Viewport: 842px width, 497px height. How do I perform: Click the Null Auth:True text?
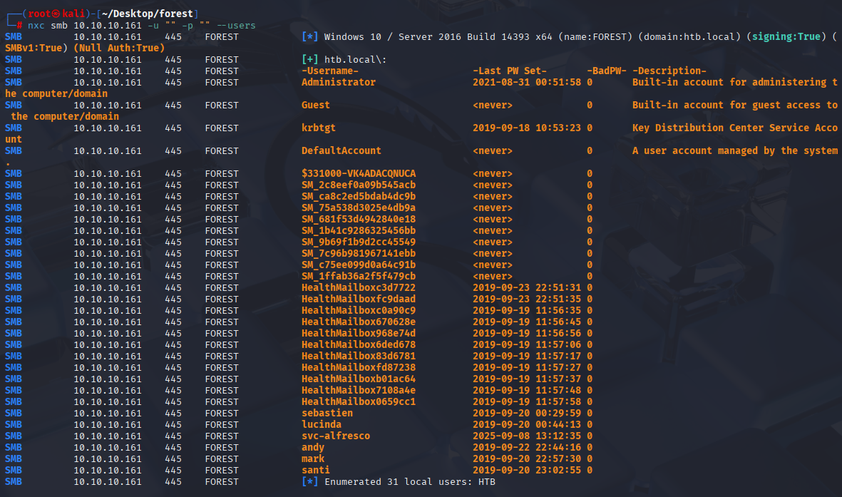coord(118,48)
